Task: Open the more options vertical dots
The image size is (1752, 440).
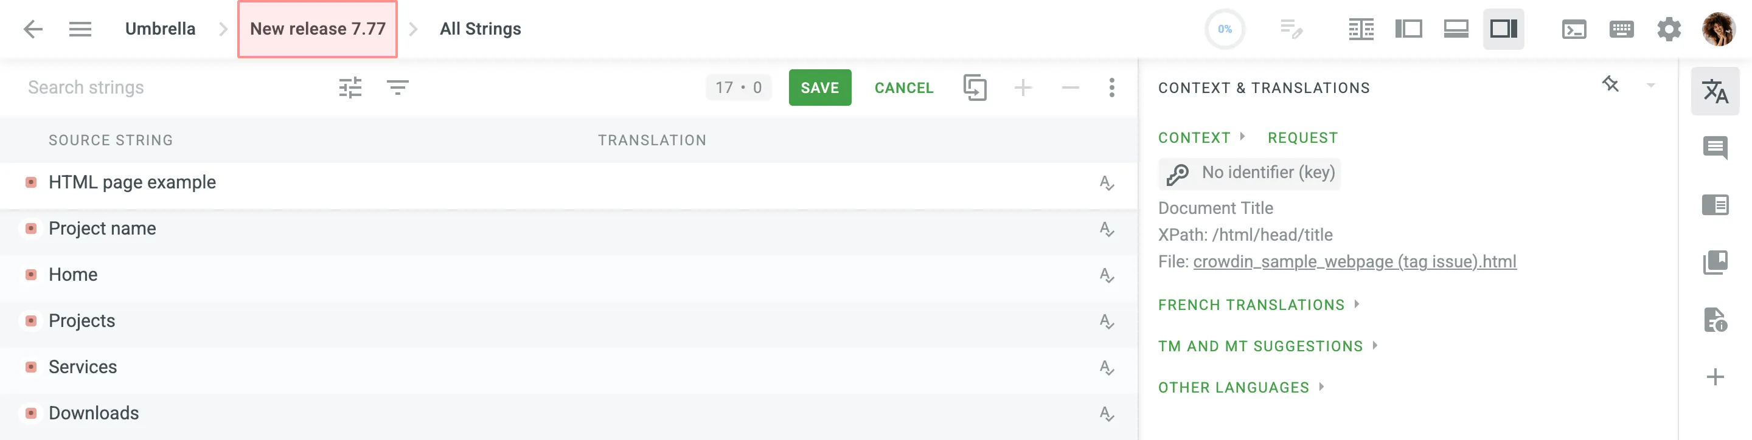Action: (x=1111, y=88)
